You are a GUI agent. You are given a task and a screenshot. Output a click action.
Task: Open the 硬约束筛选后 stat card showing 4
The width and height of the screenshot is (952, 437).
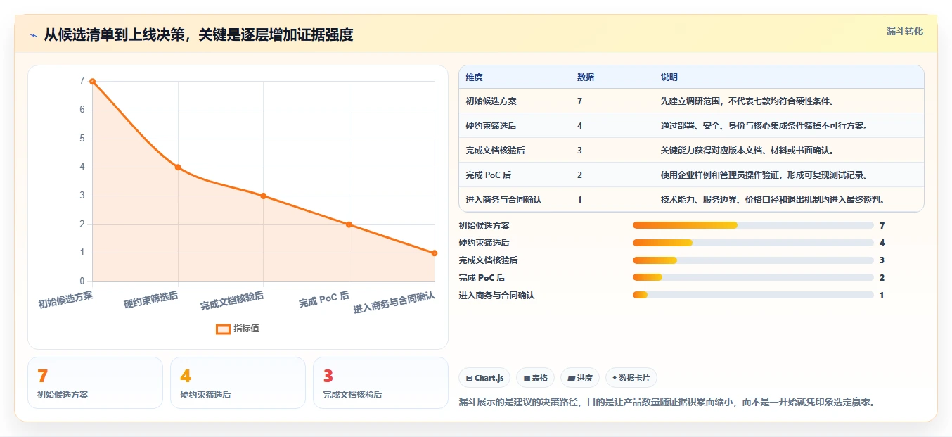pyautogui.click(x=238, y=383)
